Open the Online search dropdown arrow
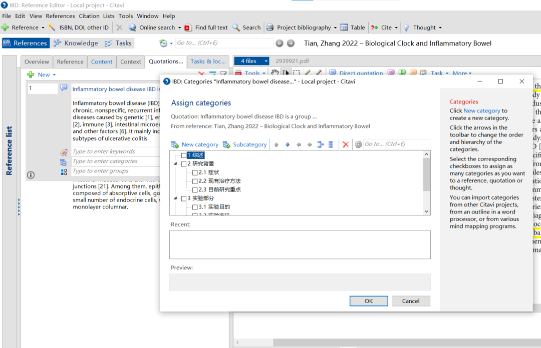 pyautogui.click(x=179, y=27)
